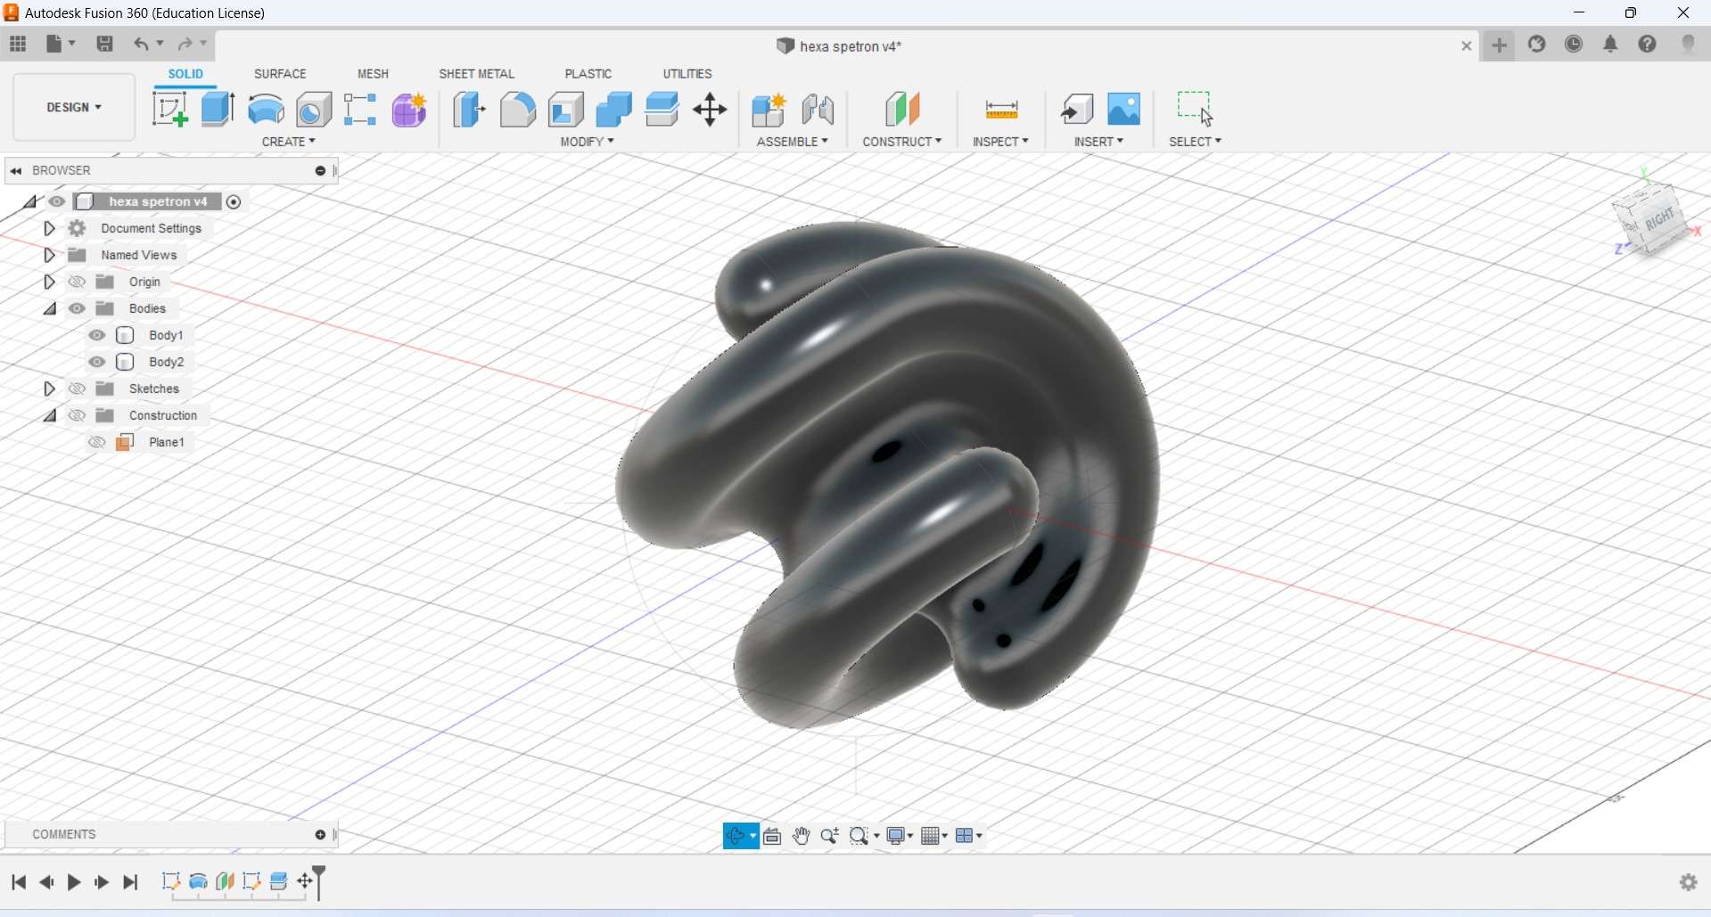Activate the Pan hand tool
The image size is (1711, 917).
click(801, 836)
